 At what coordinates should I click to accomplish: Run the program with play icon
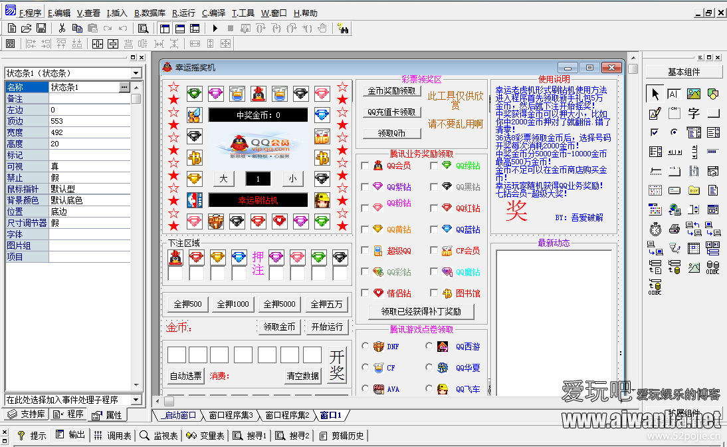point(215,29)
